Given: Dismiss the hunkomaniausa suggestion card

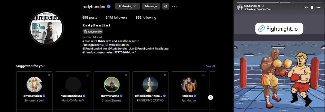Looking at the screenshot, I should [87, 75].
